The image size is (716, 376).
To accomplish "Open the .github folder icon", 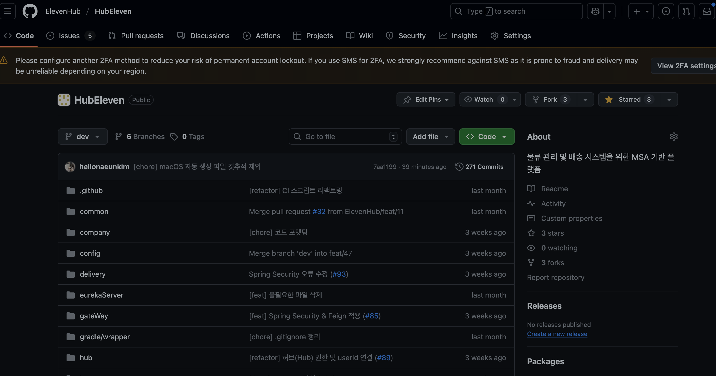I will click(x=71, y=191).
